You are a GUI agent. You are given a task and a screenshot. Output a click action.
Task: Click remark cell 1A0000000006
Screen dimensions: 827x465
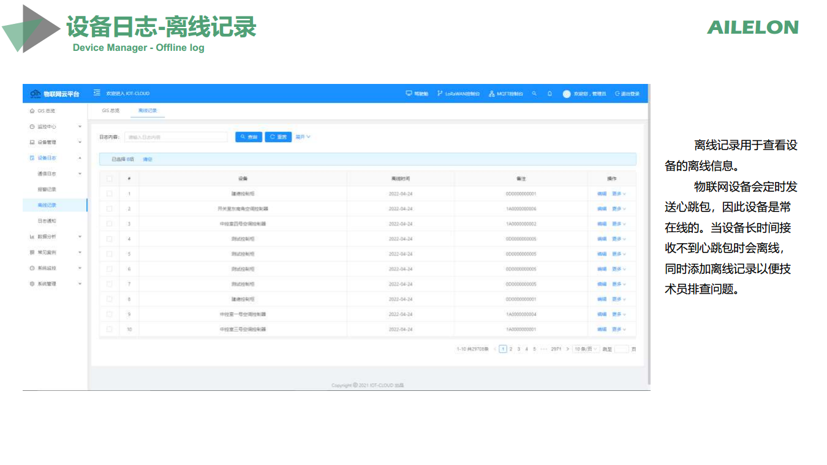tap(521, 209)
